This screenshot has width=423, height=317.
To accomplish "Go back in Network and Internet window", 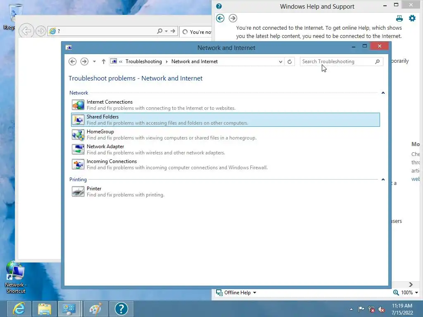I will (x=73, y=62).
